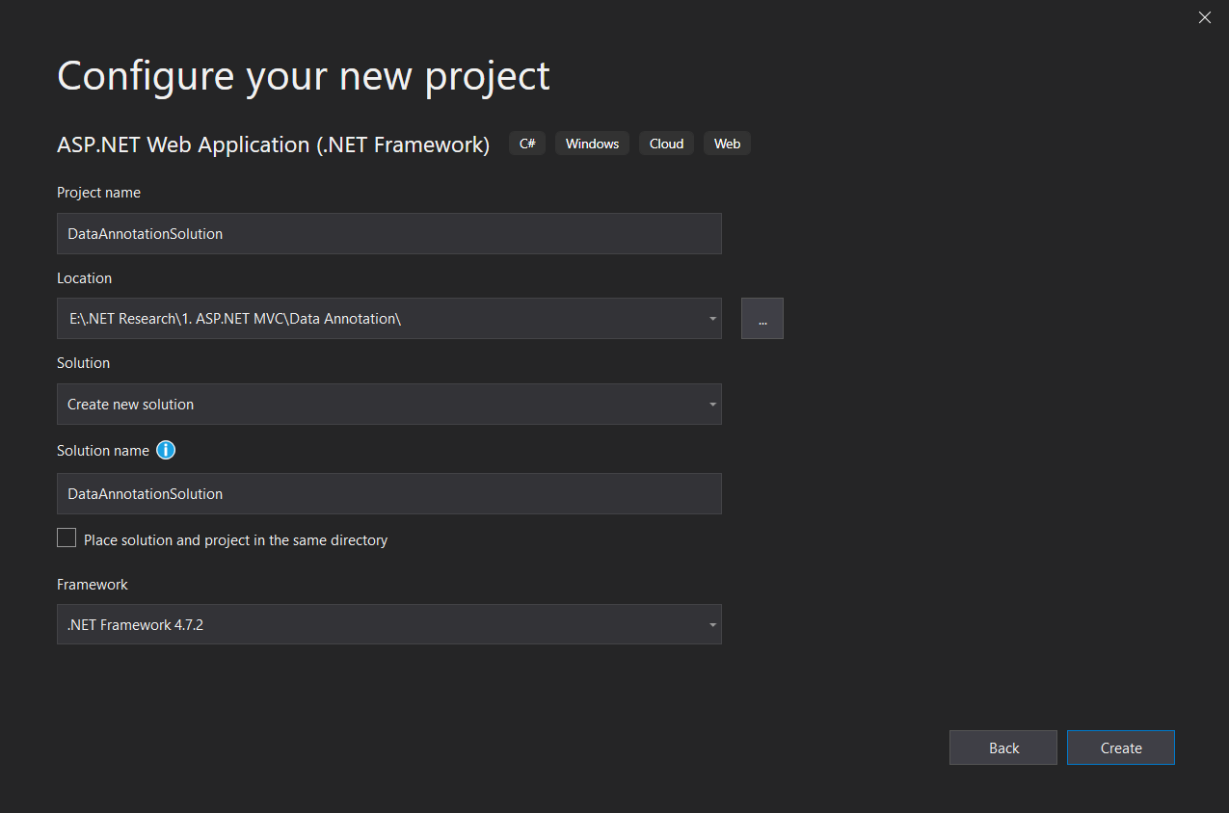Image resolution: width=1229 pixels, height=813 pixels.
Task: Click the Solution name info icon
Action: click(165, 450)
